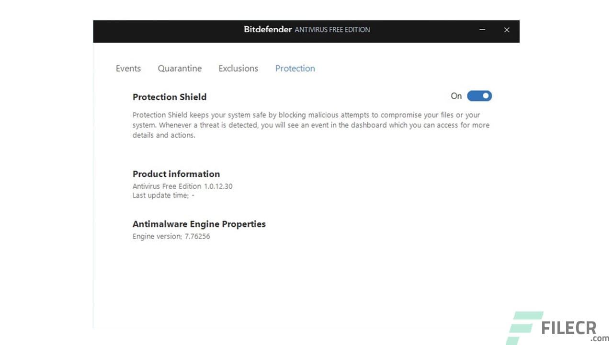
Task: Click the "Last update time" entry
Action: tap(163, 195)
